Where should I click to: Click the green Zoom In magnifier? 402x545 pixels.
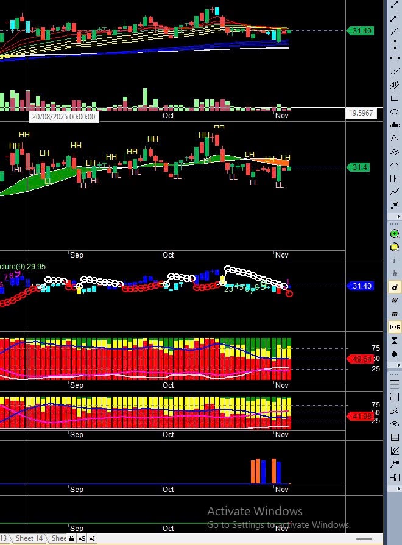point(394,234)
